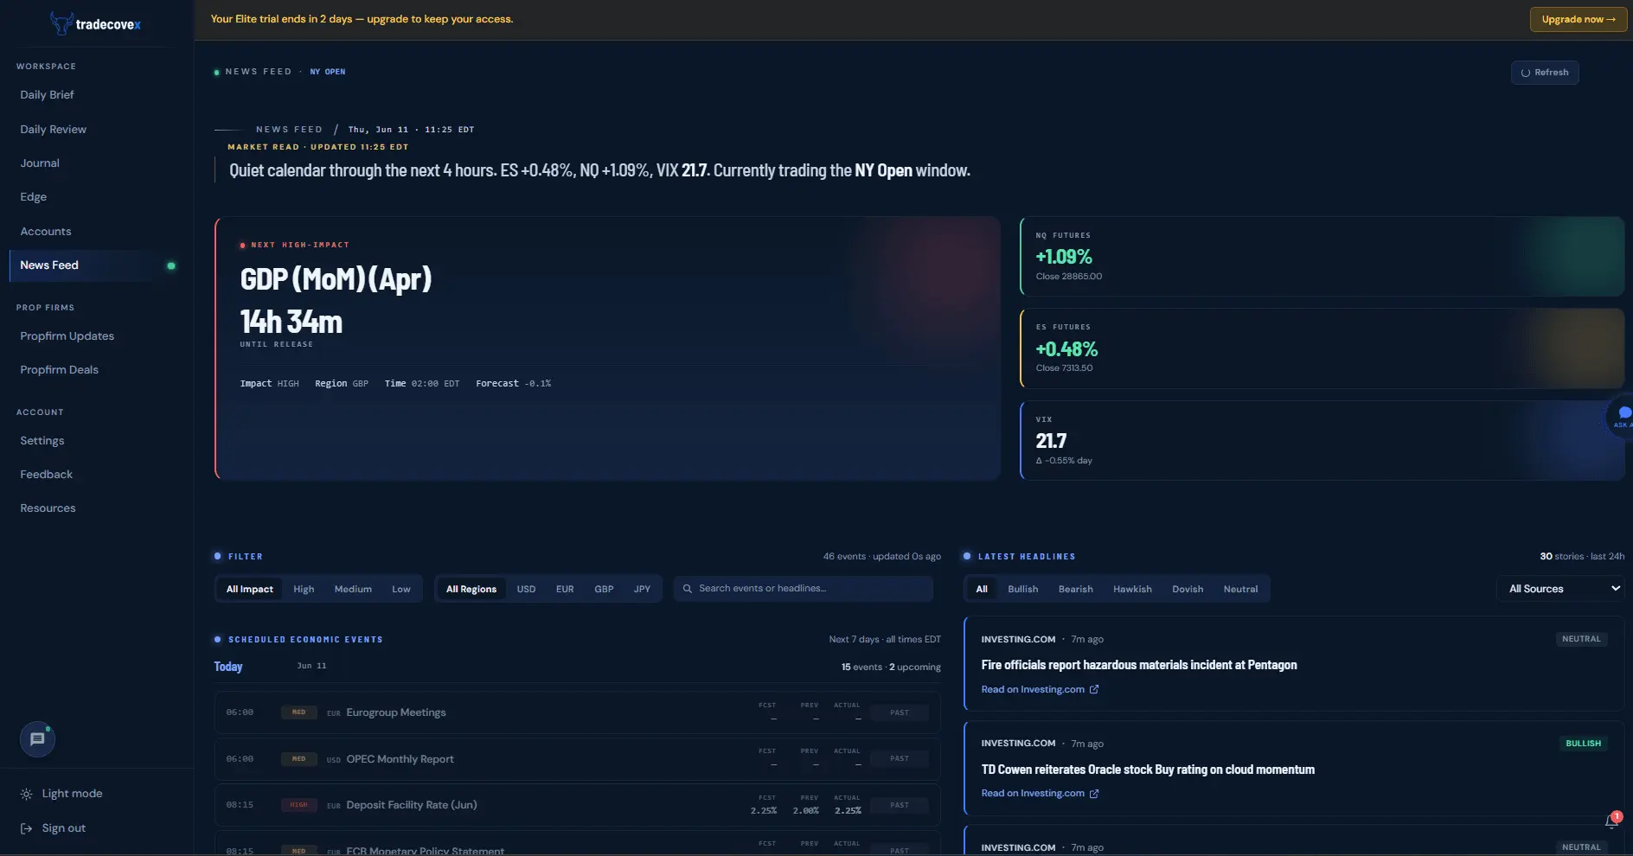Click the Deposit Facility Rate (Jun) row

coord(577,805)
